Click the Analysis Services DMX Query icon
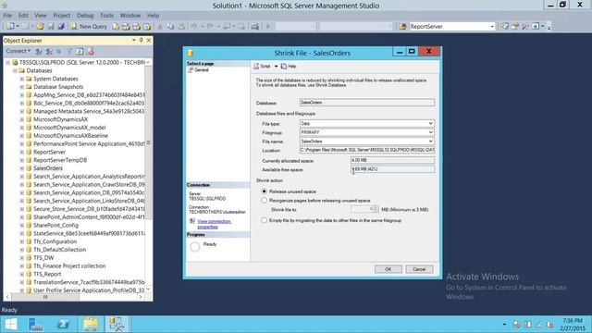 coord(137,27)
